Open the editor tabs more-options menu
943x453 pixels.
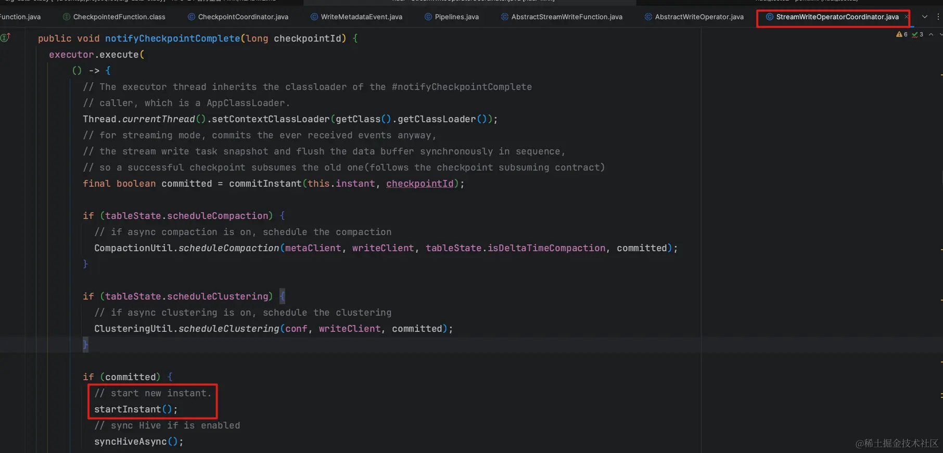tap(938, 17)
